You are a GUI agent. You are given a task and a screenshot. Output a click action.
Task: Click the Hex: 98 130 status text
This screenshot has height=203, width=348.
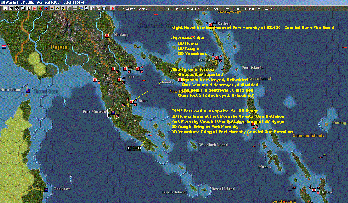pyautogui.click(x=266, y=9)
